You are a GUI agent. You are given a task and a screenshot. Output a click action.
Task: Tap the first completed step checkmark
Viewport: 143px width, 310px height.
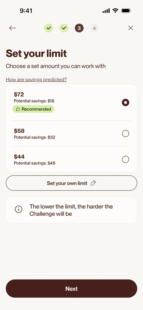point(49,28)
